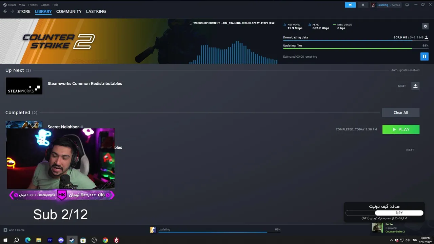Open the LASTKING profile tab
434x244 pixels.
[x=96, y=12]
